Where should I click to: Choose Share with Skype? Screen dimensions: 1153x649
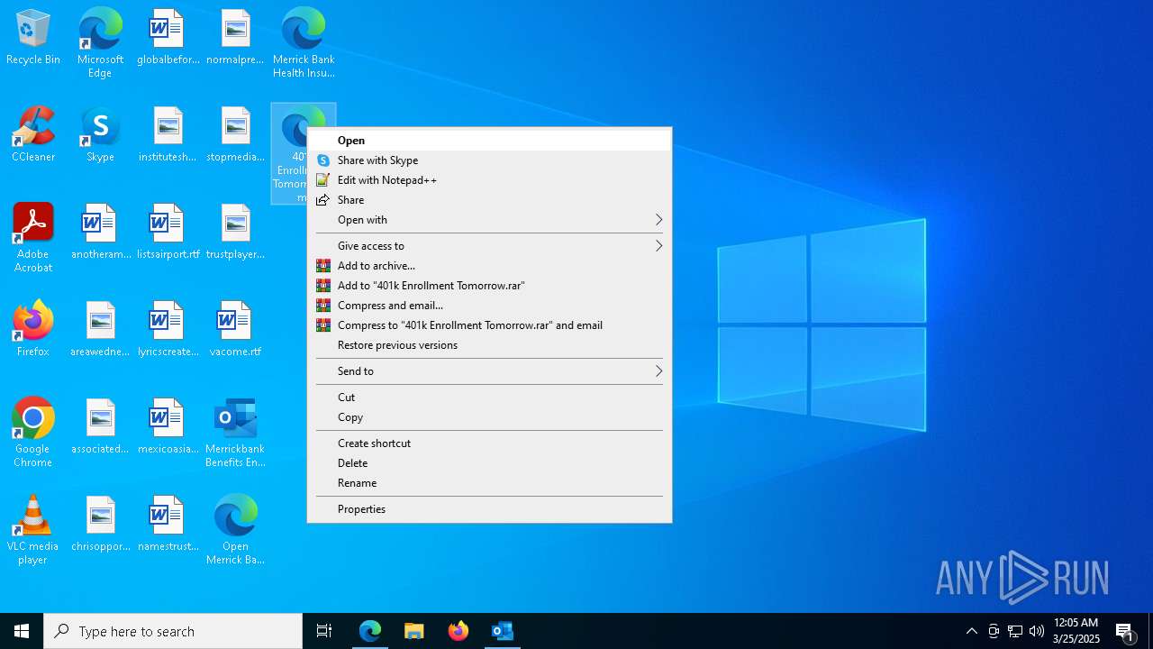(489, 160)
